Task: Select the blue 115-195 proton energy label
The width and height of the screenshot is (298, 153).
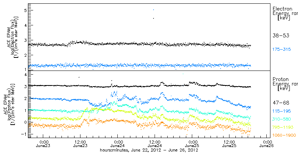Action: click(282, 111)
